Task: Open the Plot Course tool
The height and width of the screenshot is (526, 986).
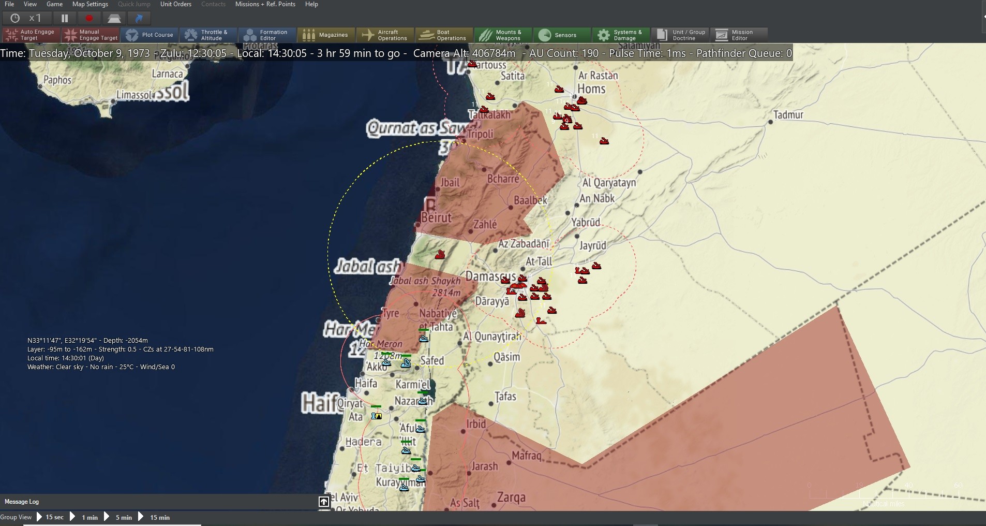Action: pos(150,35)
